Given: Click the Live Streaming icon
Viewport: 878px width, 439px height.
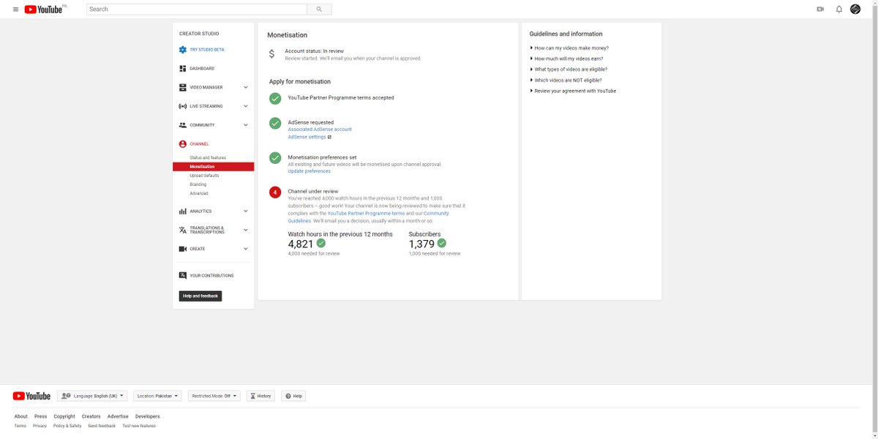Looking at the screenshot, I should click(x=183, y=106).
